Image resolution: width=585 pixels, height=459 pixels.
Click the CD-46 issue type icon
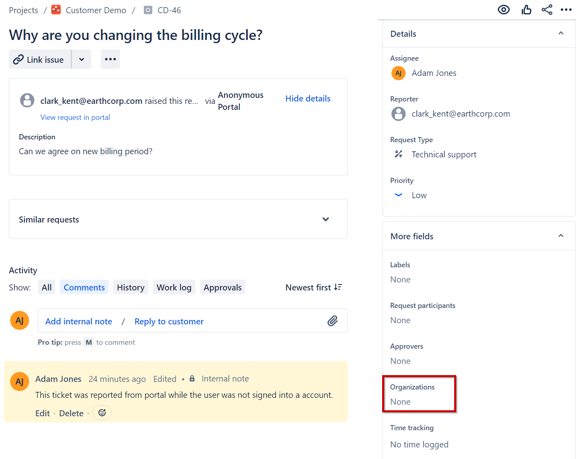(148, 10)
